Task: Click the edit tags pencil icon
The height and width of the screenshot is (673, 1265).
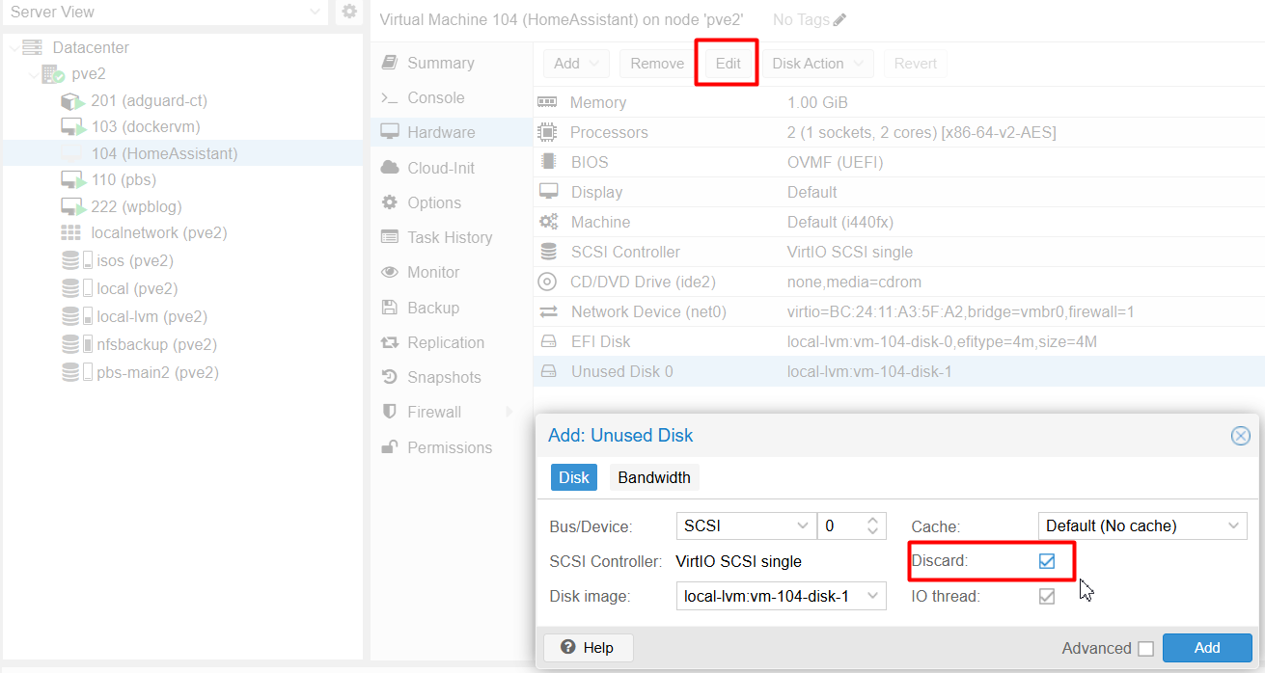Action: pos(839,19)
